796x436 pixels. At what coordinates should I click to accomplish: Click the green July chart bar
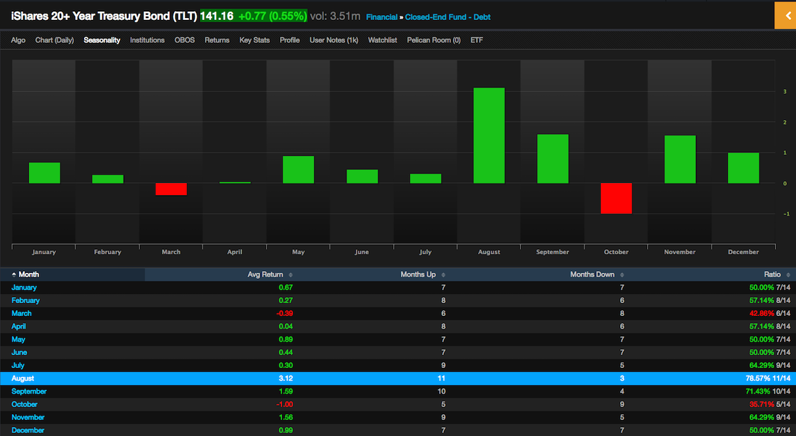tap(425, 179)
